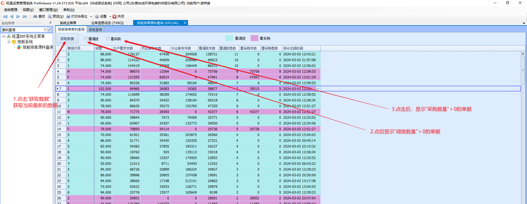Open the 系统管理 menu
This screenshot has width=527, height=204.
tap(11, 10)
